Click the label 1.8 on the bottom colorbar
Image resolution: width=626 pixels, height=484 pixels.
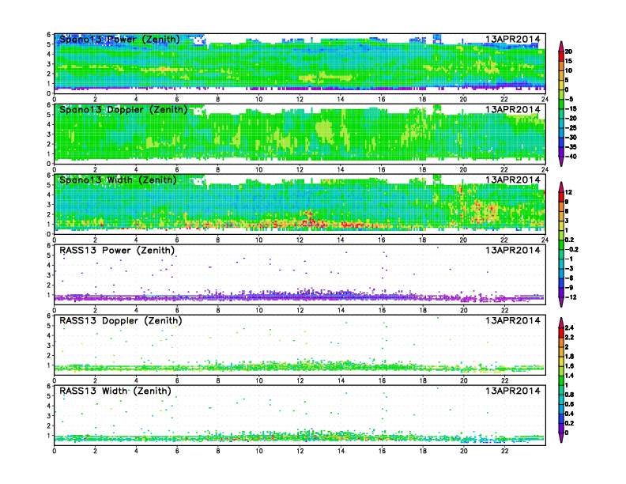(x=570, y=357)
